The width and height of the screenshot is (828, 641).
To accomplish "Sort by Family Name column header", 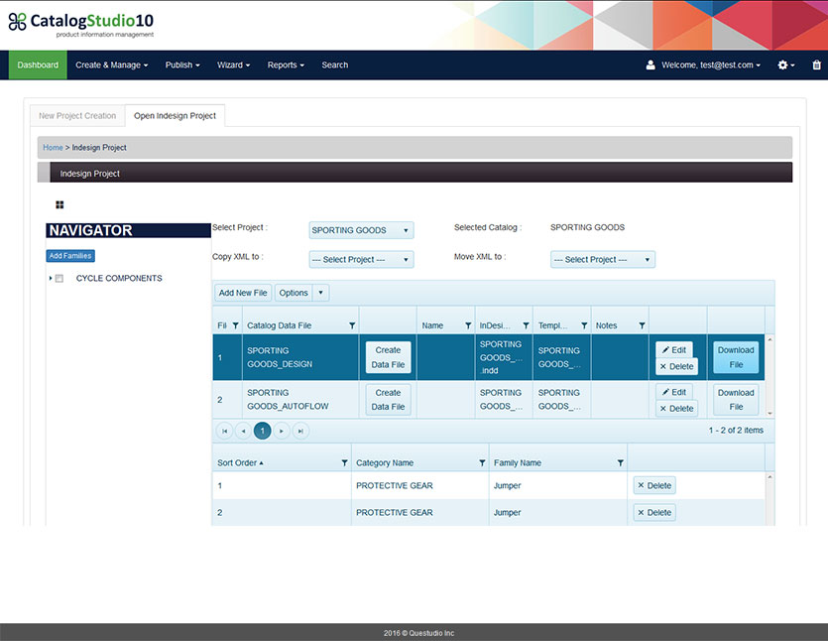I will click(517, 463).
